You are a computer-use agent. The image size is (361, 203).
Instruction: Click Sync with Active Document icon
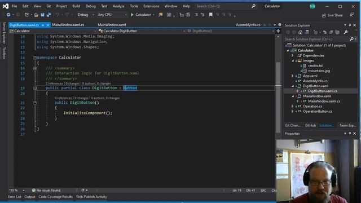click(x=325, y=32)
